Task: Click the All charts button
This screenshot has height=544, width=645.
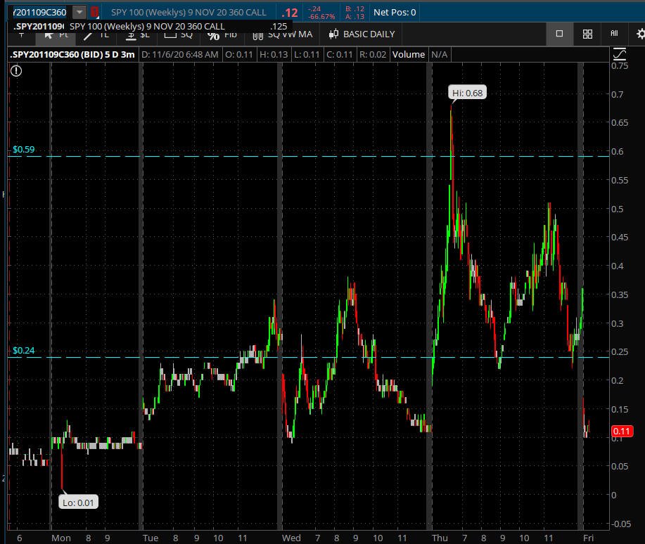Action: pyautogui.click(x=614, y=34)
